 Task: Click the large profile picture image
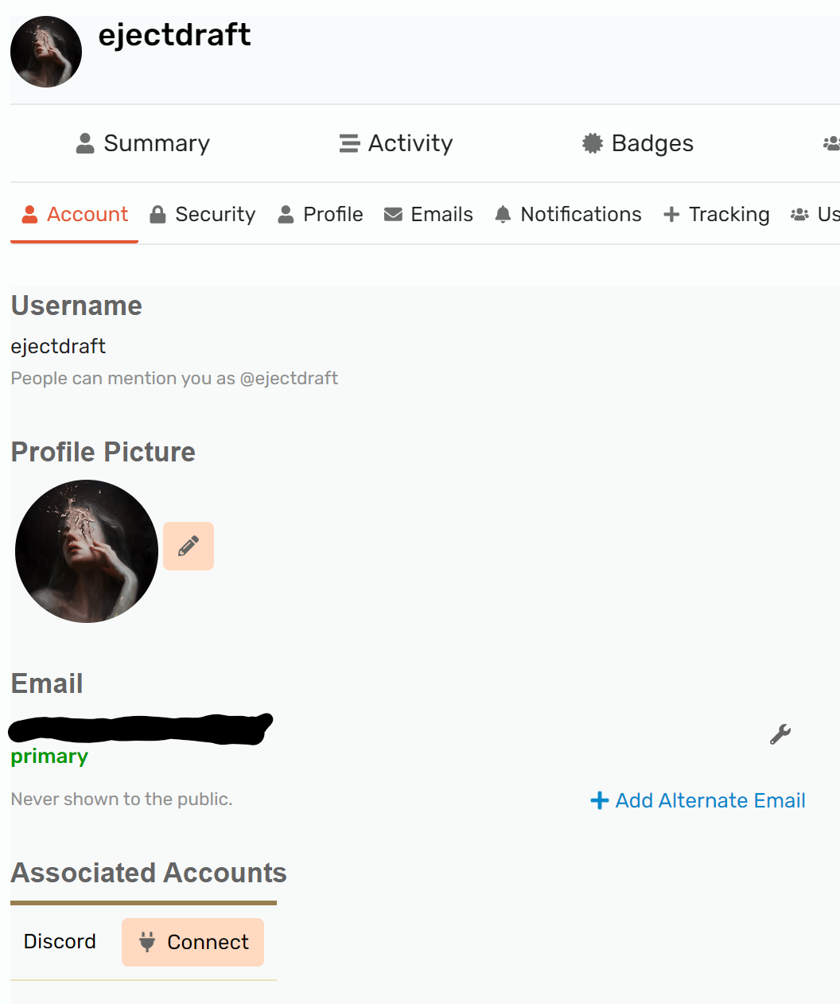[87, 551]
